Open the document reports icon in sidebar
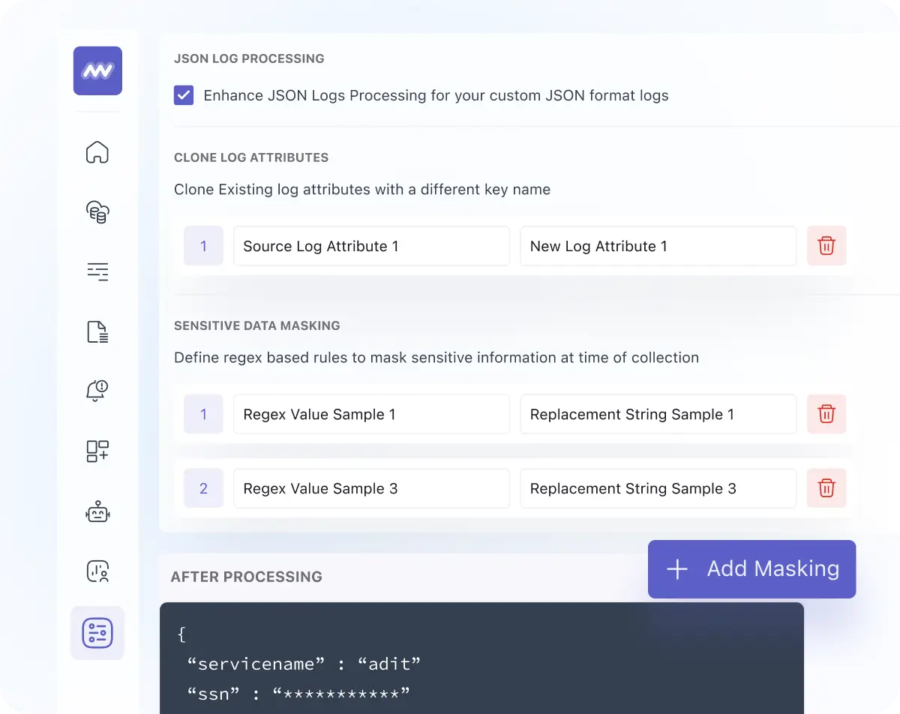The image size is (900, 714). point(97,331)
